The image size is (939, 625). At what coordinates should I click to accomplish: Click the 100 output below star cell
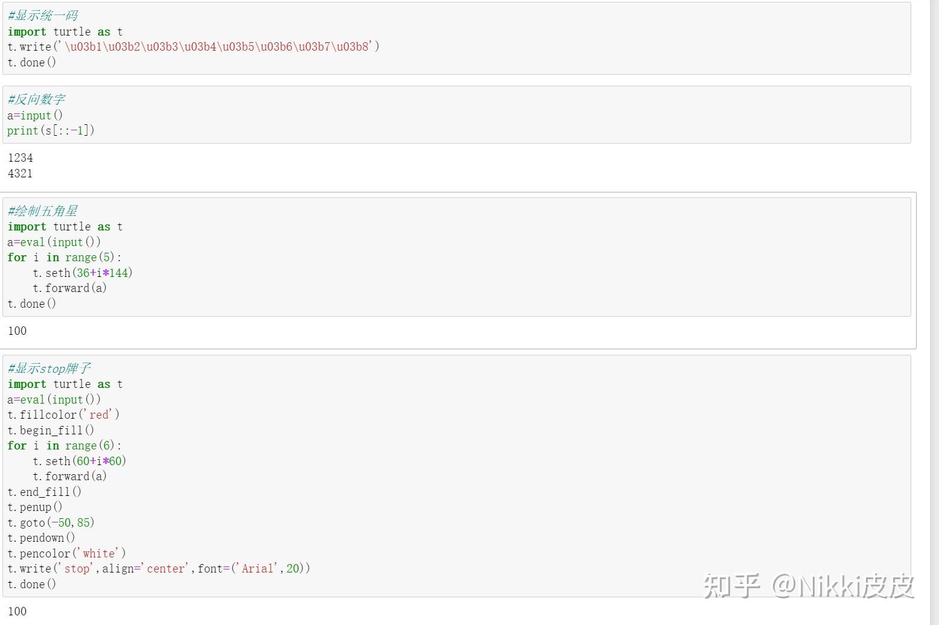tap(18, 331)
